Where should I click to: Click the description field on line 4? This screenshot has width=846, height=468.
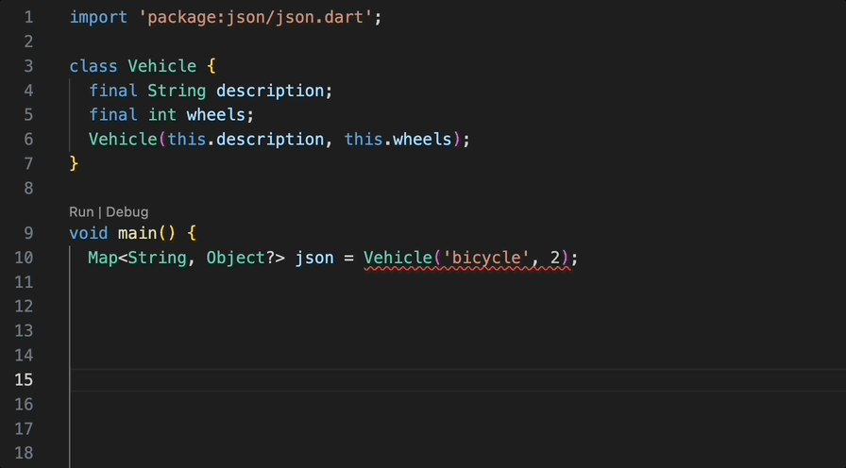point(270,91)
